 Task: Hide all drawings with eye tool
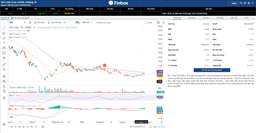click(x=4, y=91)
